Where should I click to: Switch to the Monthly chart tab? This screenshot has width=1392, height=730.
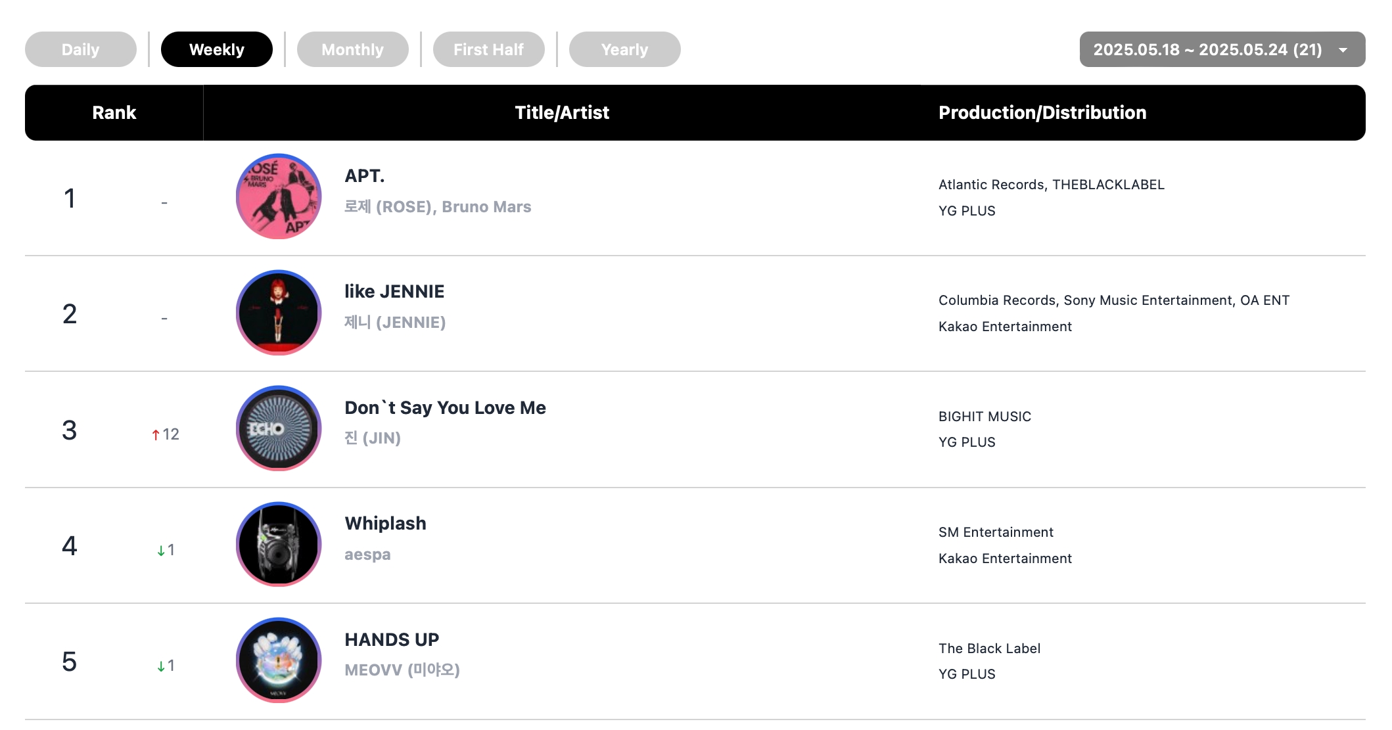click(x=353, y=49)
